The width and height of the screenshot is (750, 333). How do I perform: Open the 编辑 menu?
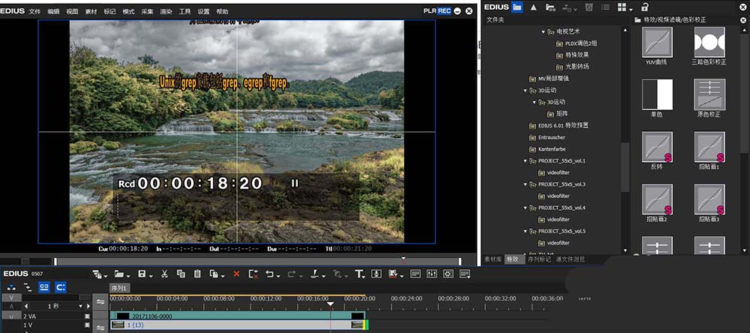pos(53,11)
